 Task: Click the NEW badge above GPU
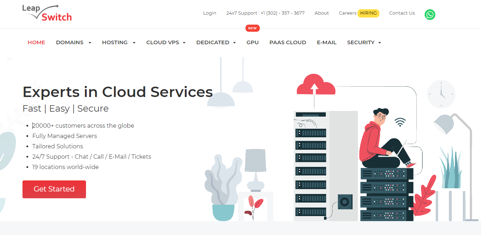(x=252, y=28)
